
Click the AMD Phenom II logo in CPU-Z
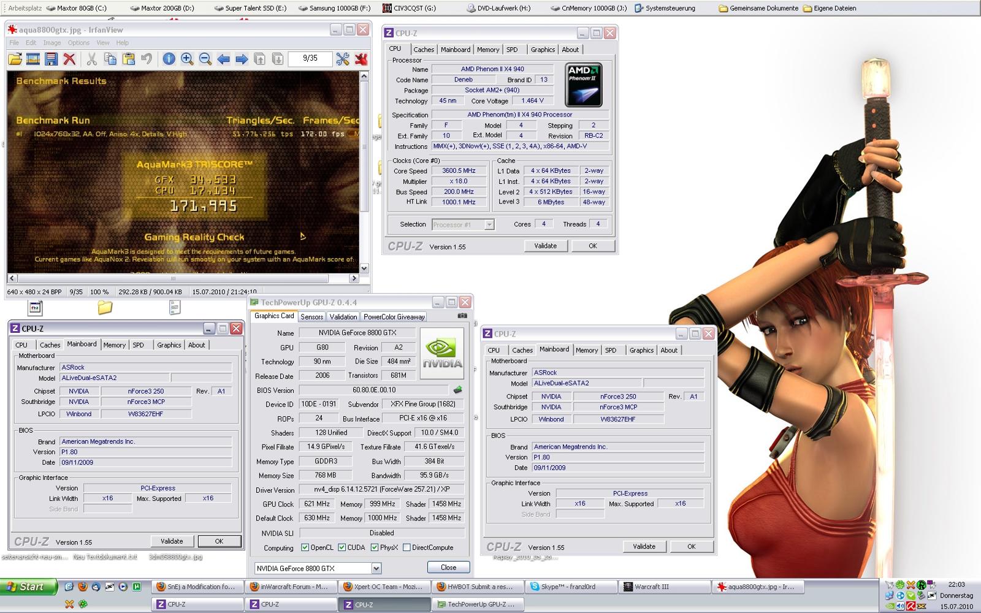583,84
